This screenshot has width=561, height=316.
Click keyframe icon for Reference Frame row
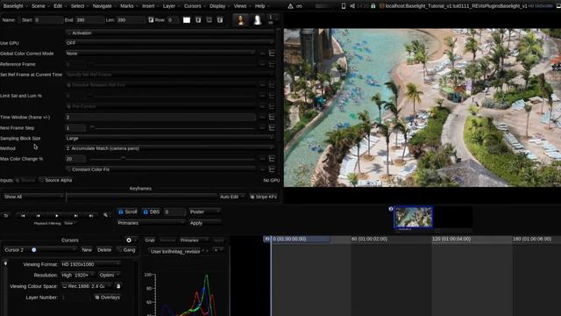[x=272, y=64]
